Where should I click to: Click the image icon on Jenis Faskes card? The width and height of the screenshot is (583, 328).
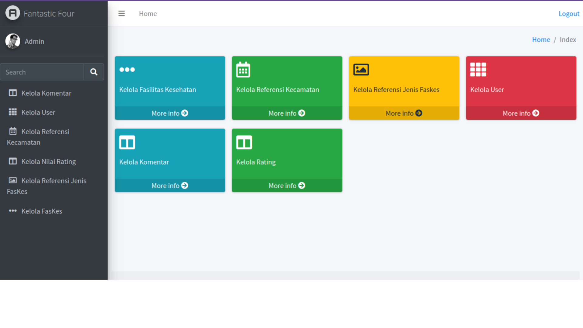click(x=361, y=70)
